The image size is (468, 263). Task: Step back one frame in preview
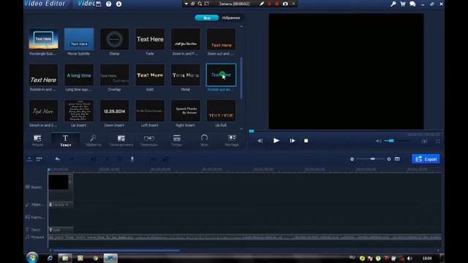tap(260, 141)
